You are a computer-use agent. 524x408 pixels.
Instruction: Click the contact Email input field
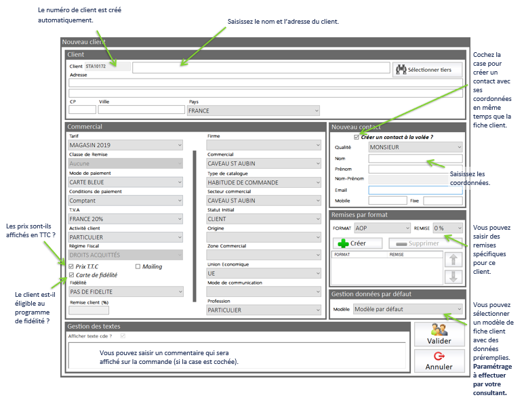click(x=415, y=190)
